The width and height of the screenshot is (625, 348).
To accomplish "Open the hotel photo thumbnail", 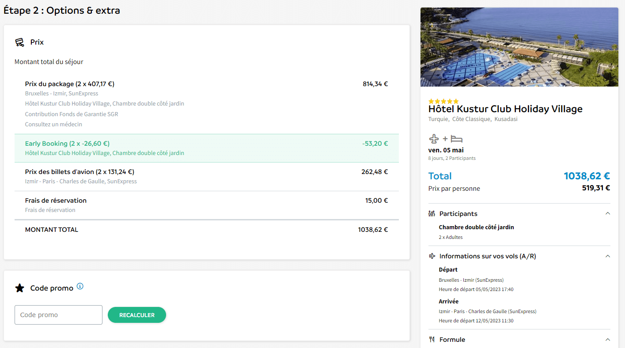I will pos(519,47).
